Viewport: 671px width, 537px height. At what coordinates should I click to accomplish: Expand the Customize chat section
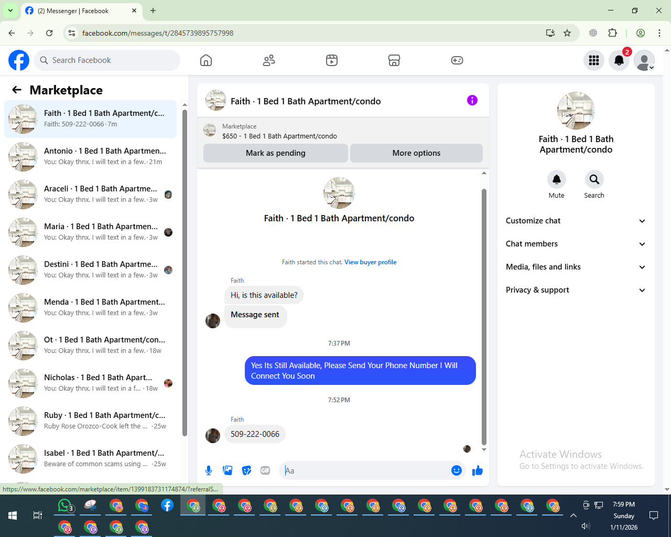(576, 221)
